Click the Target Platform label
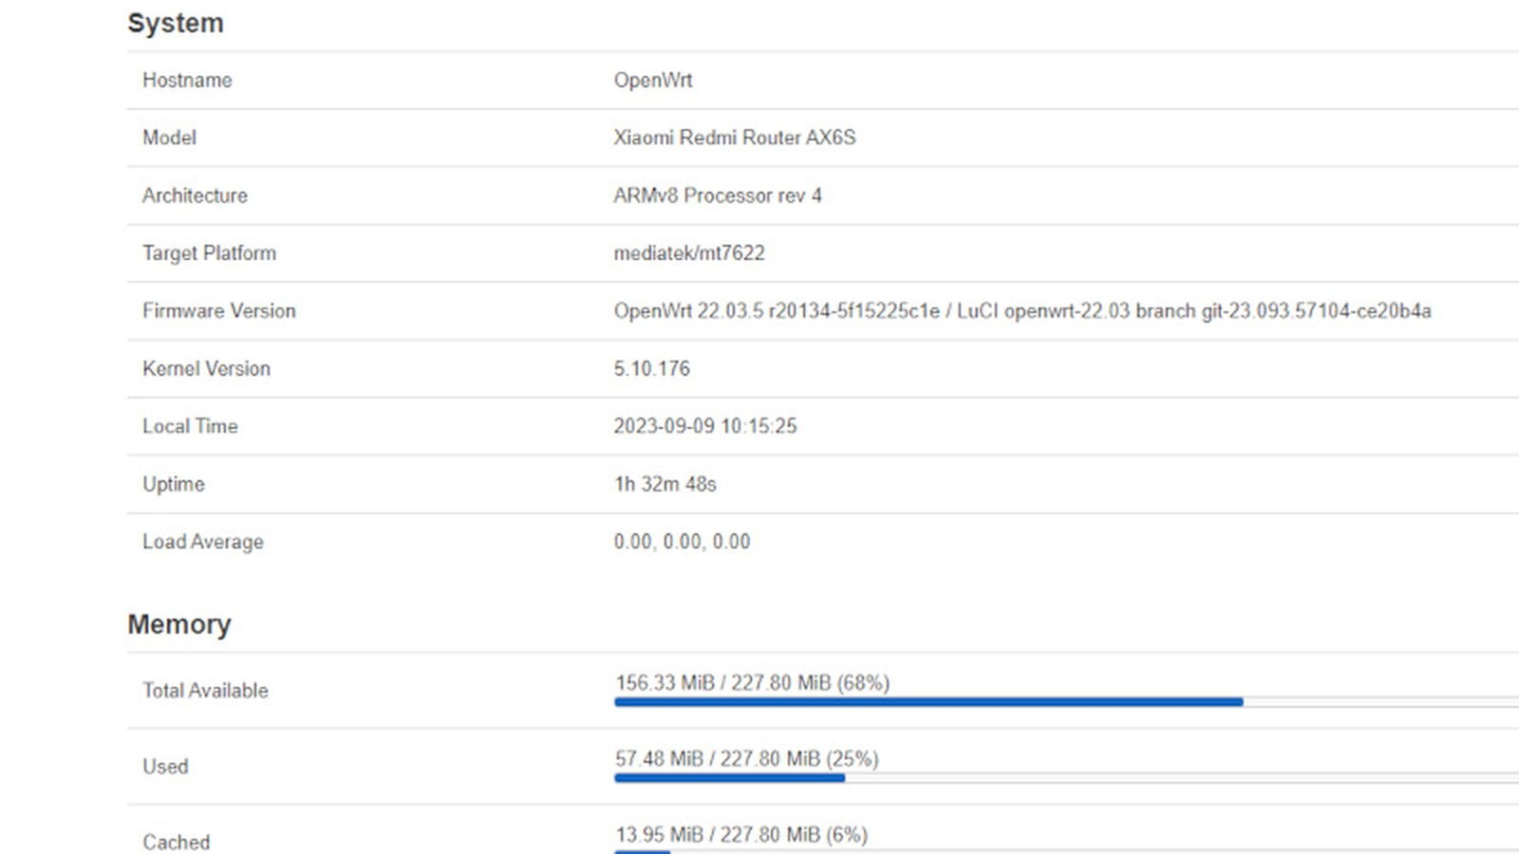This screenshot has width=1519, height=854. (209, 253)
